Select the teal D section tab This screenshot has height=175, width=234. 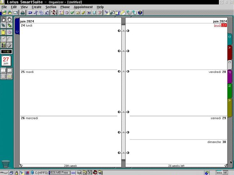pos(230,39)
